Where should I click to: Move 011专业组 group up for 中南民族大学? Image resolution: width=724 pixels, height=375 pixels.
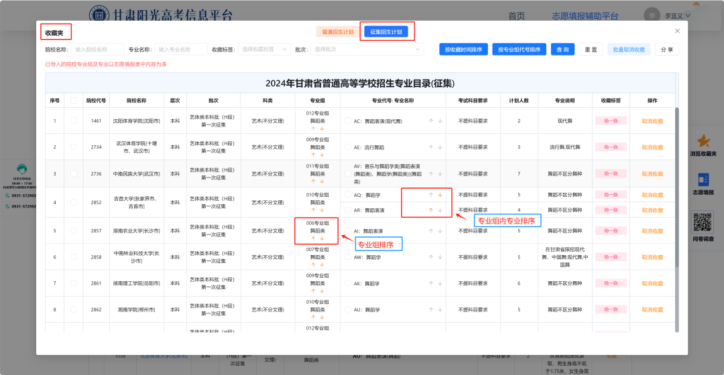[313, 181]
